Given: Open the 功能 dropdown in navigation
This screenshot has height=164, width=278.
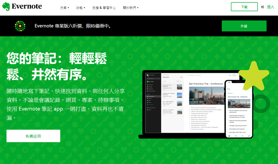Looking at the screenshot, I should point(81,7).
